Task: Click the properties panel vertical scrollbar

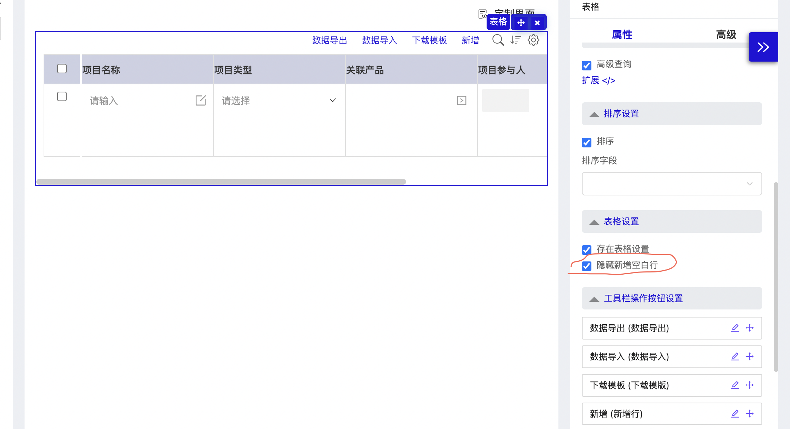Action: (x=776, y=277)
